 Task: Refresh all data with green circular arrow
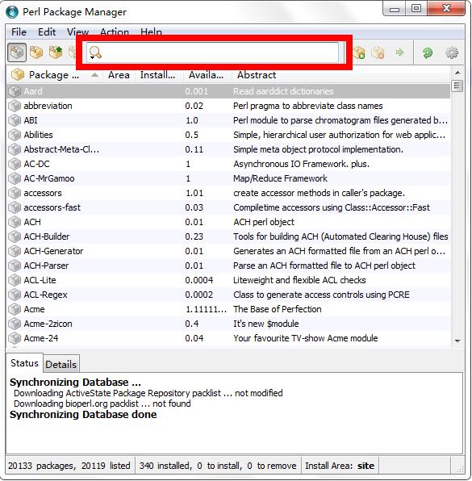pos(428,52)
